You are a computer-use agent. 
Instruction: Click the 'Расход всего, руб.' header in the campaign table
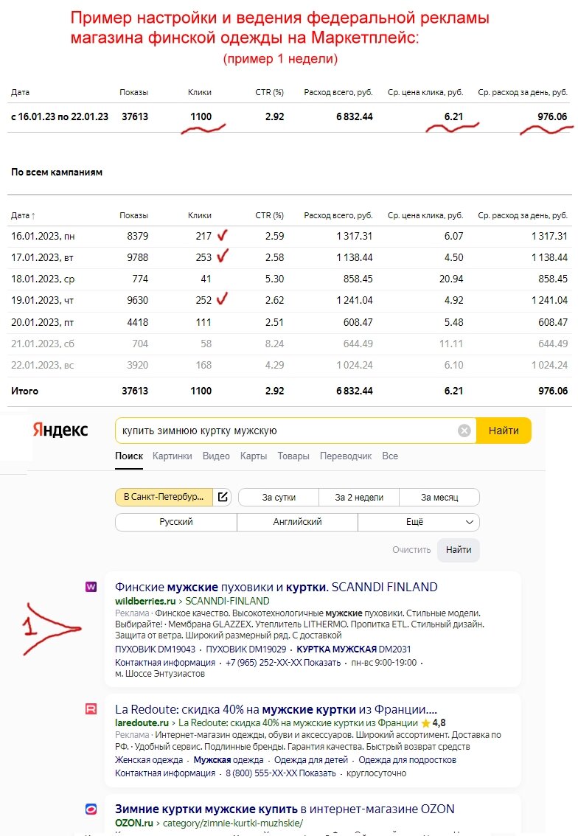coord(338,215)
